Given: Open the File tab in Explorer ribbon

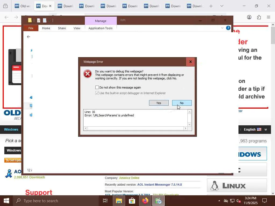Looking at the screenshot, I should [x=31, y=28].
